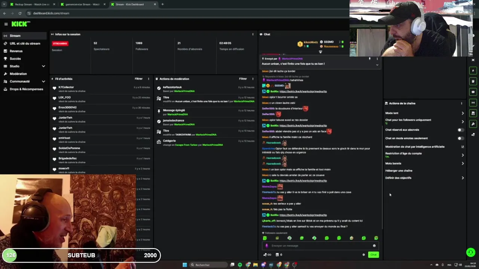The width and height of the screenshot is (479, 269).
Task: Click WarlockPrimeDNA username in the pinned message
Action: point(292,59)
